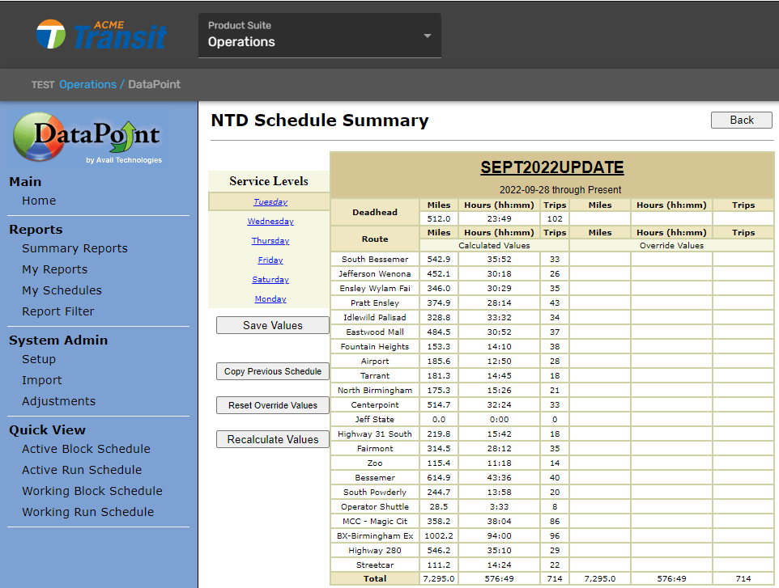The height and width of the screenshot is (588, 779).
Task: Open My Reports
Action: pyautogui.click(x=54, y=269)
